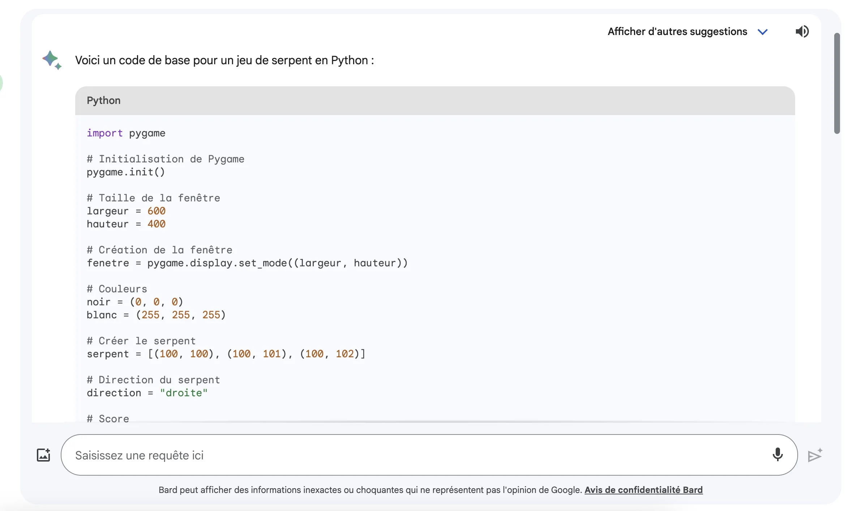Click the upload image icon
The height and width of the screenshot is (511, 853).
43,455
